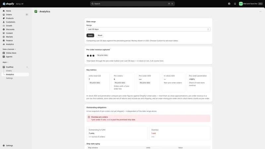
Task: Click the Search input field
Action: (132, 4)
